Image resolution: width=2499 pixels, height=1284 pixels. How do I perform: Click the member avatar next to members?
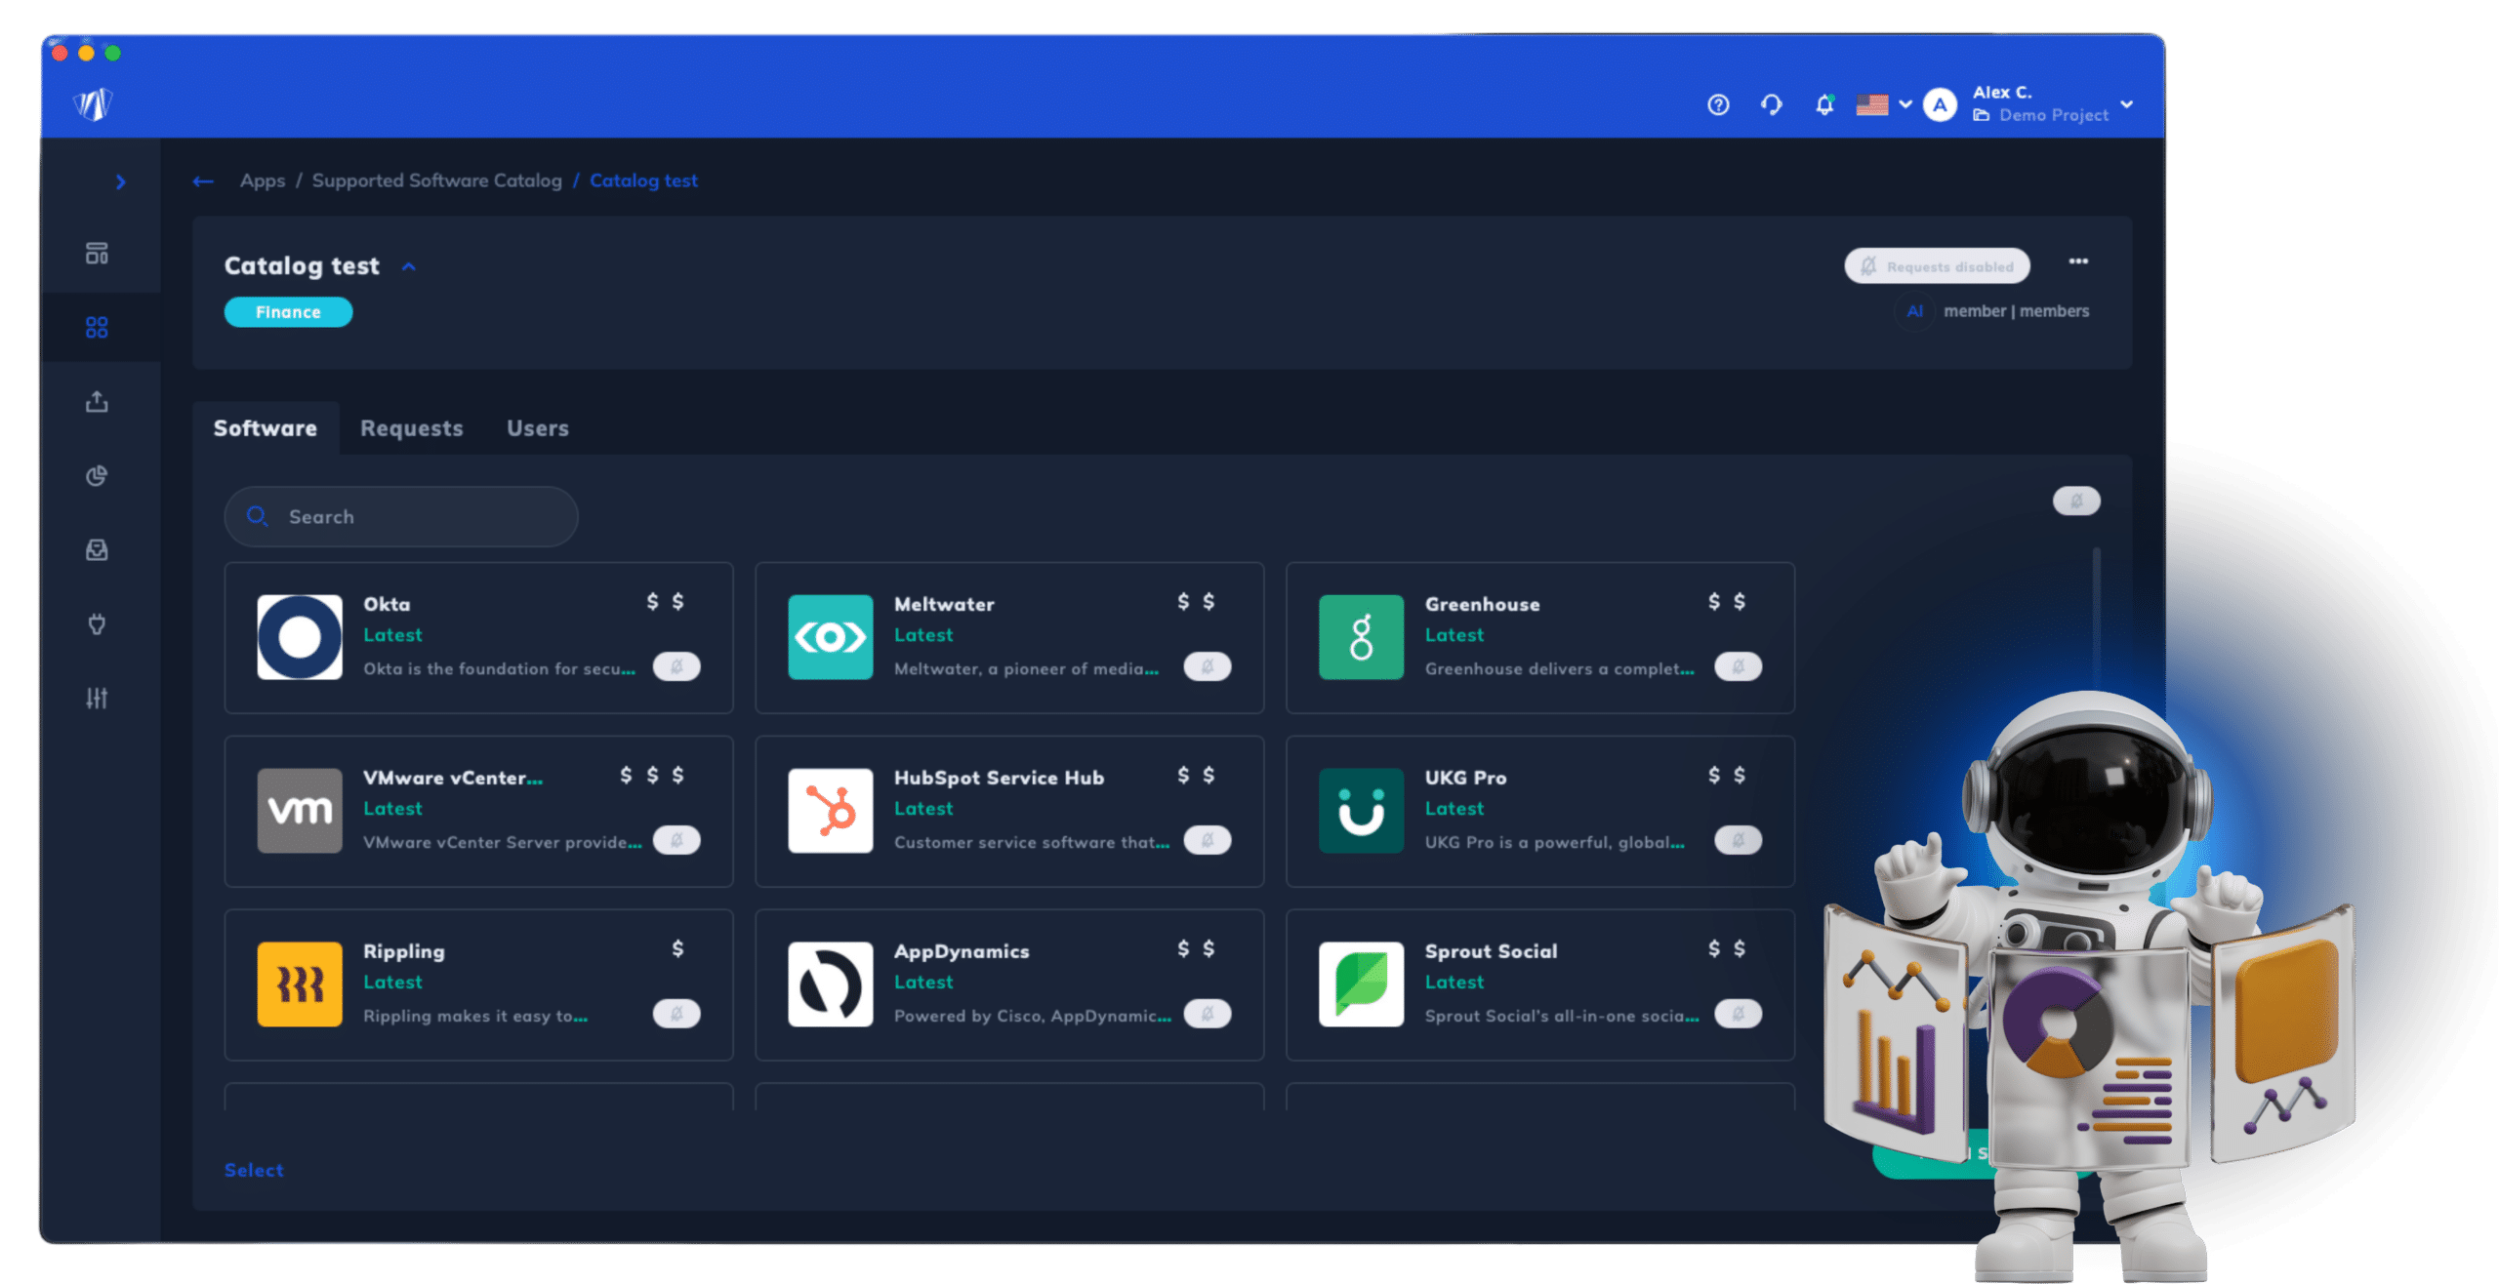pos(1914,311)
